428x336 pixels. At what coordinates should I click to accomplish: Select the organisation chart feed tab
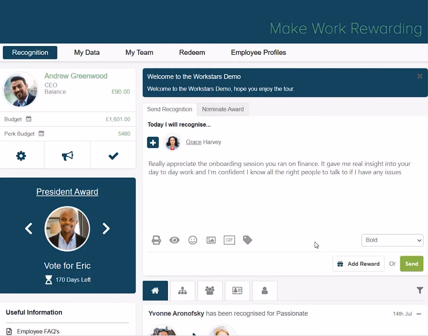point(183,291)
